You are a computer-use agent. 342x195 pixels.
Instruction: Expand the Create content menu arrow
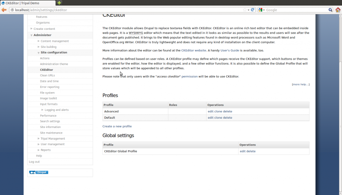[x=31, y=29]
